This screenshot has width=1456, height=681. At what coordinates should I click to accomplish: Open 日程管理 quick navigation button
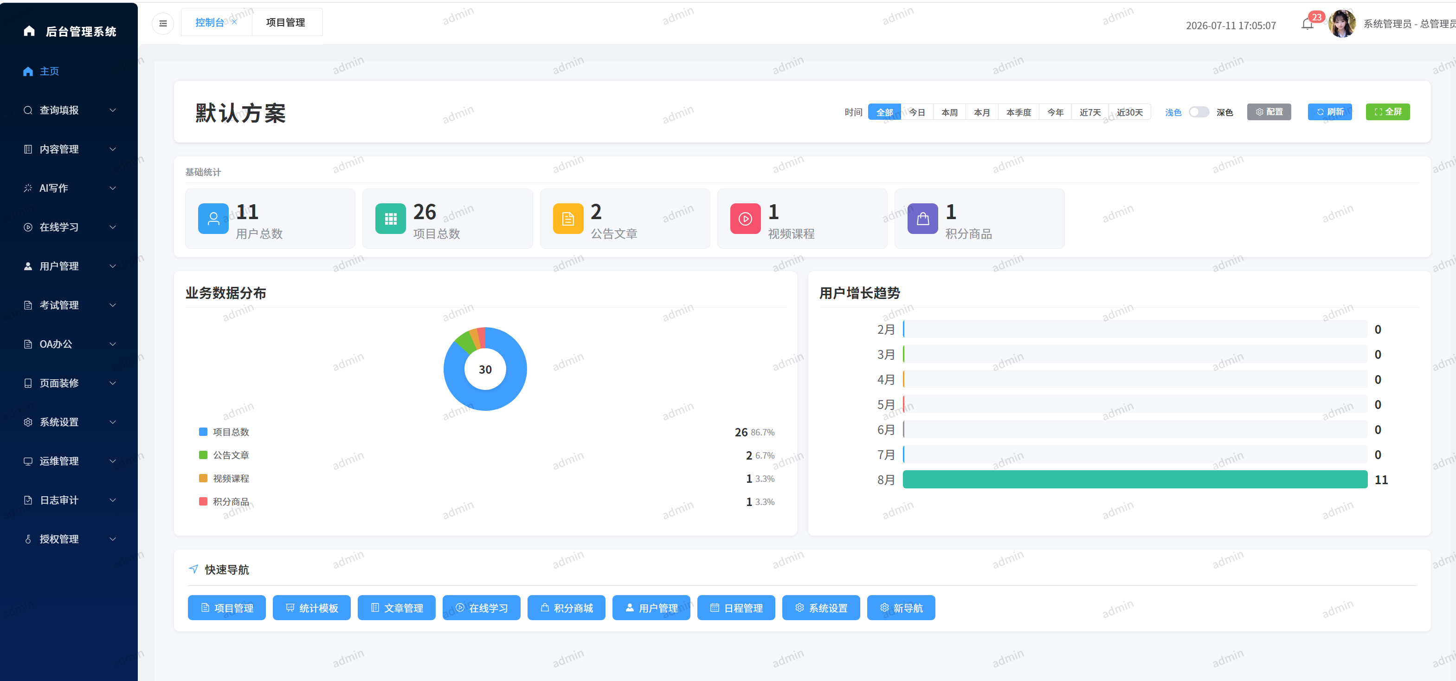click(x=736, y=608)
